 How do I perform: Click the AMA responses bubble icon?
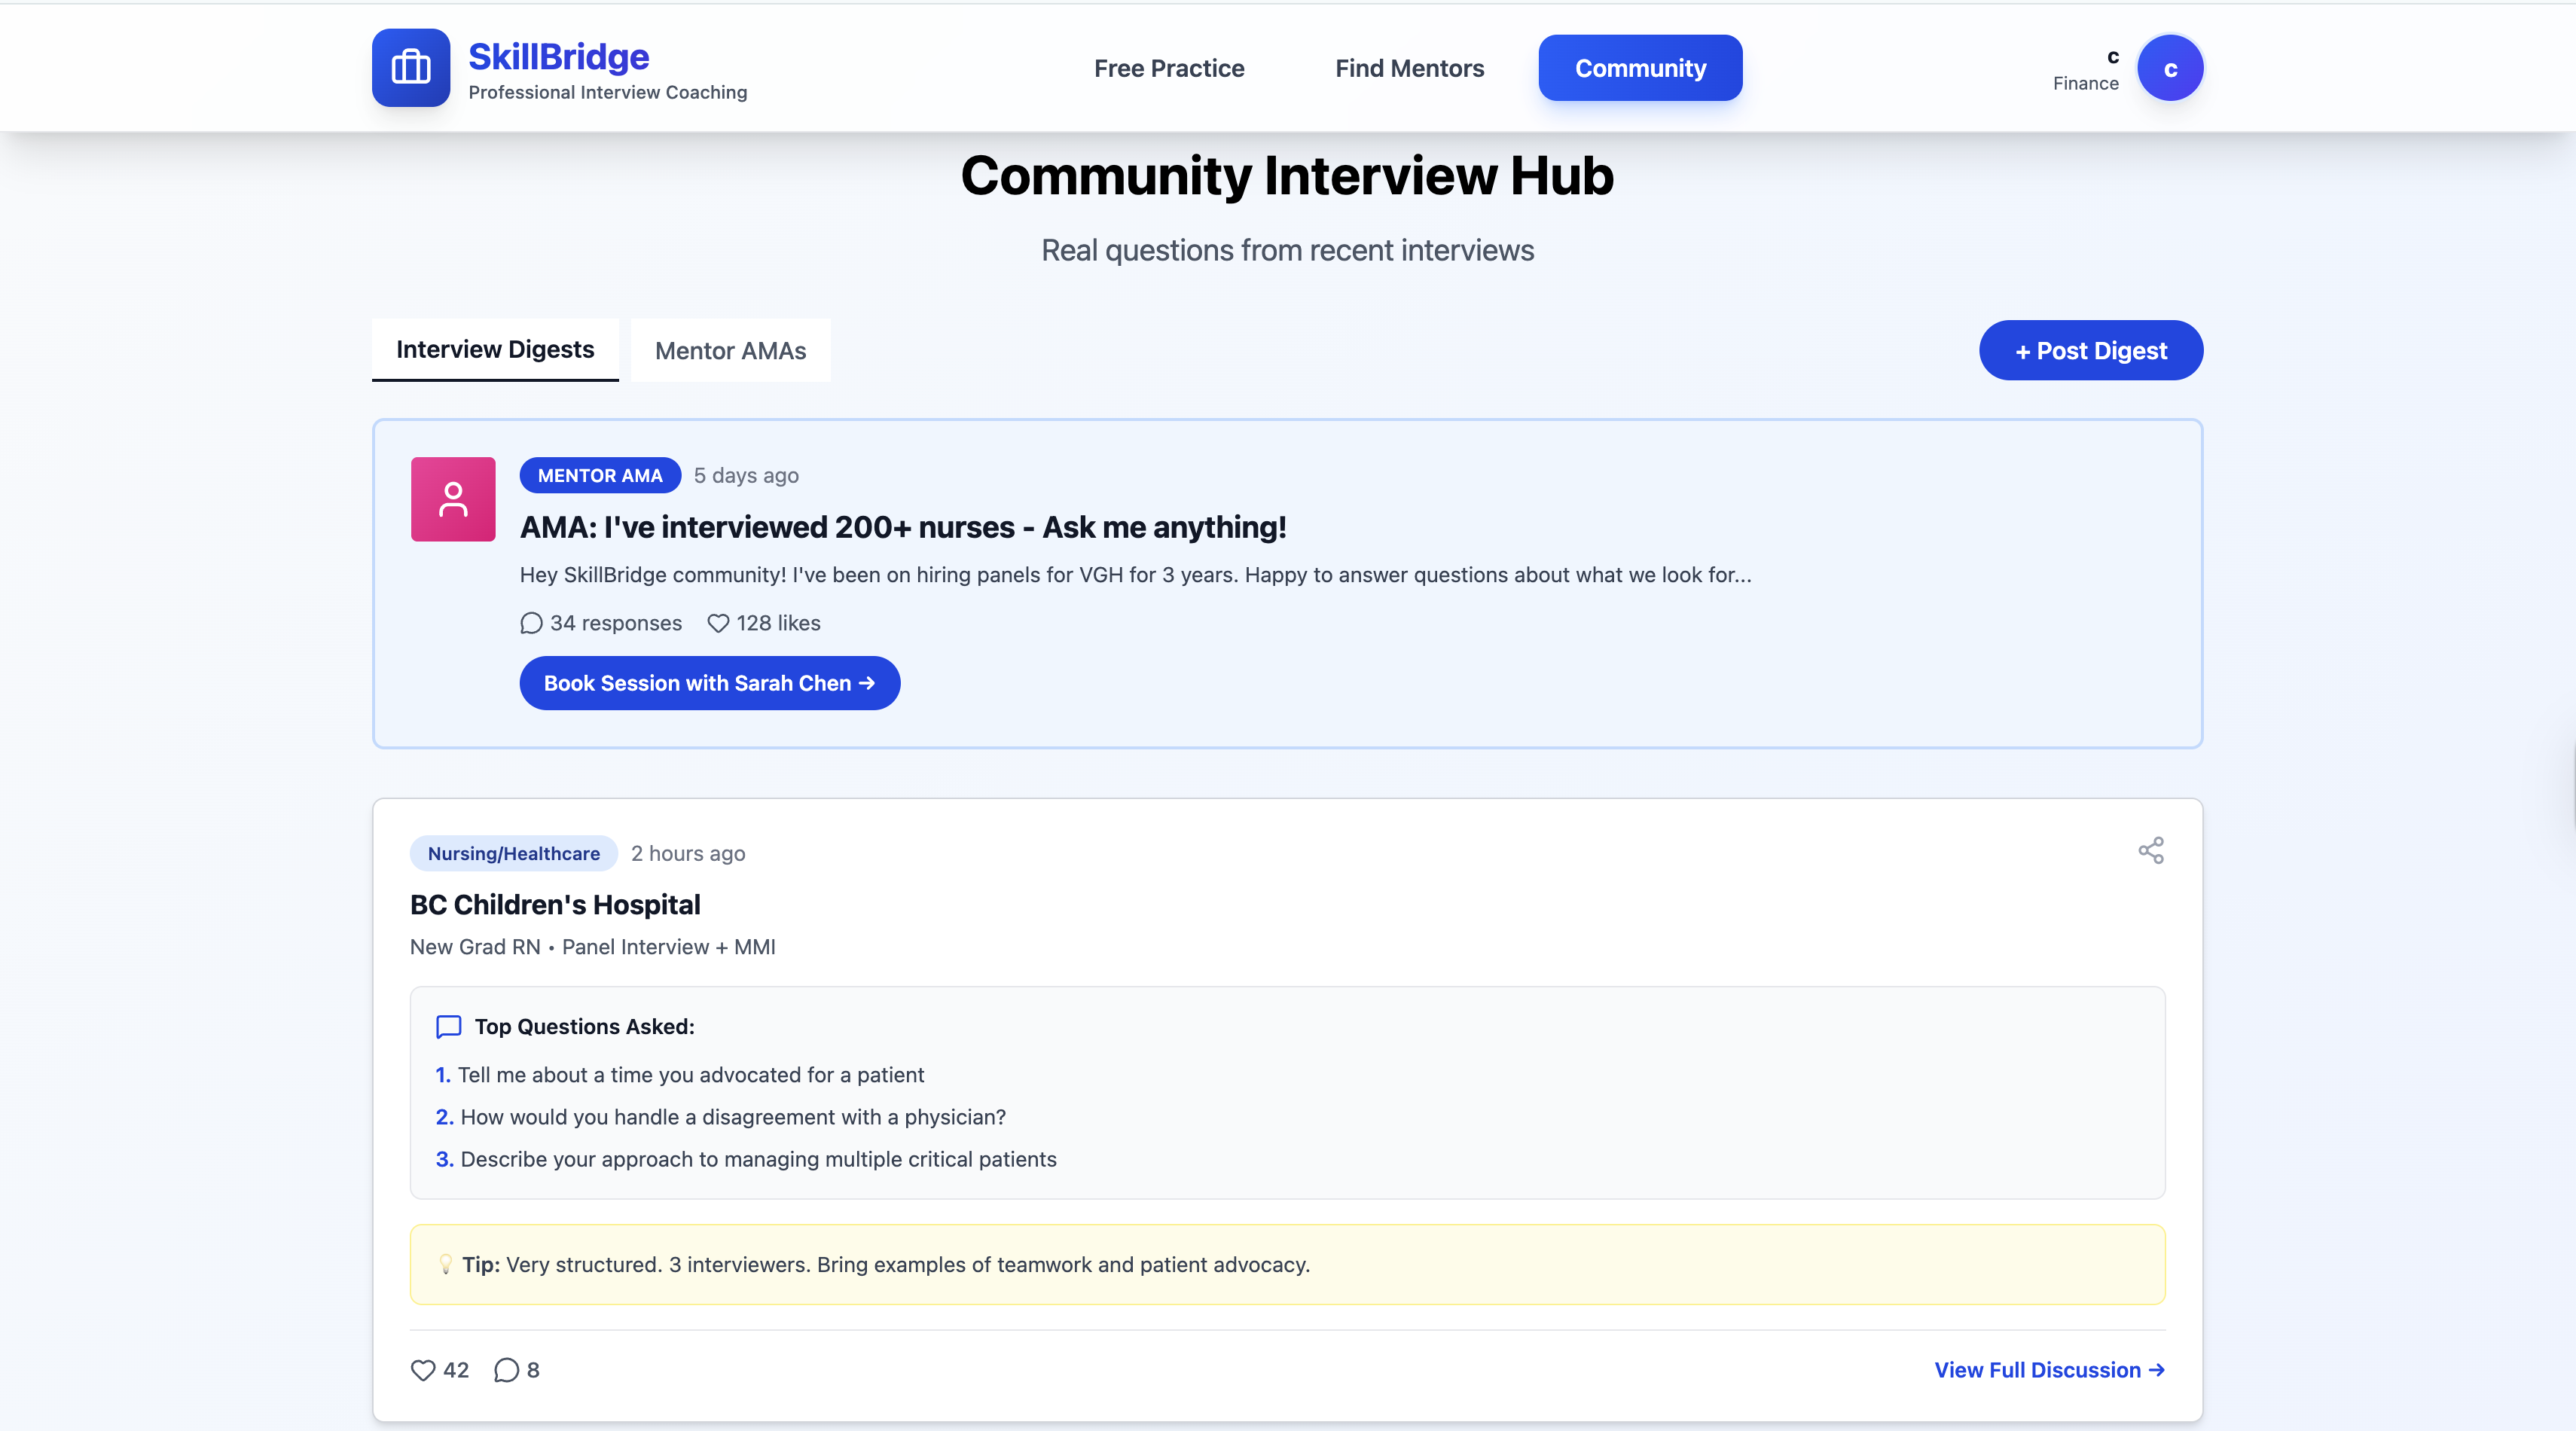tap(531, 623)
